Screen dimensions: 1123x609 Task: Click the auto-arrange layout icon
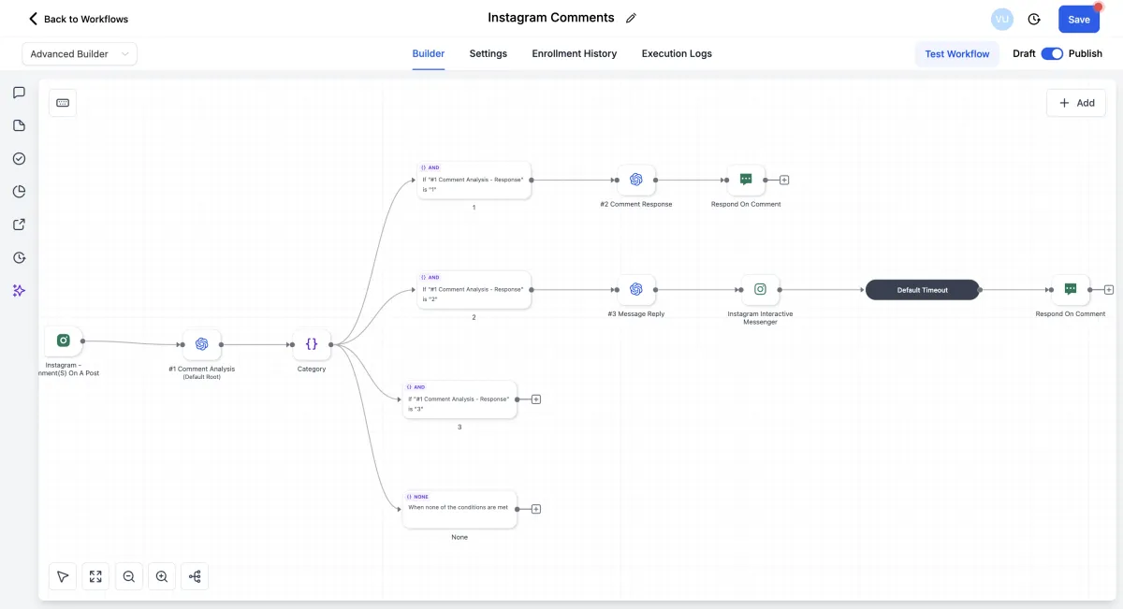pyautogui.click(x=195, y=576)
